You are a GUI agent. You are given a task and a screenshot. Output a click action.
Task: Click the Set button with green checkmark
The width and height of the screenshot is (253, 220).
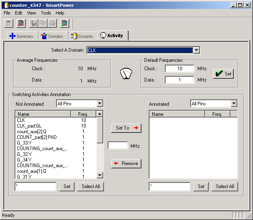223,74
